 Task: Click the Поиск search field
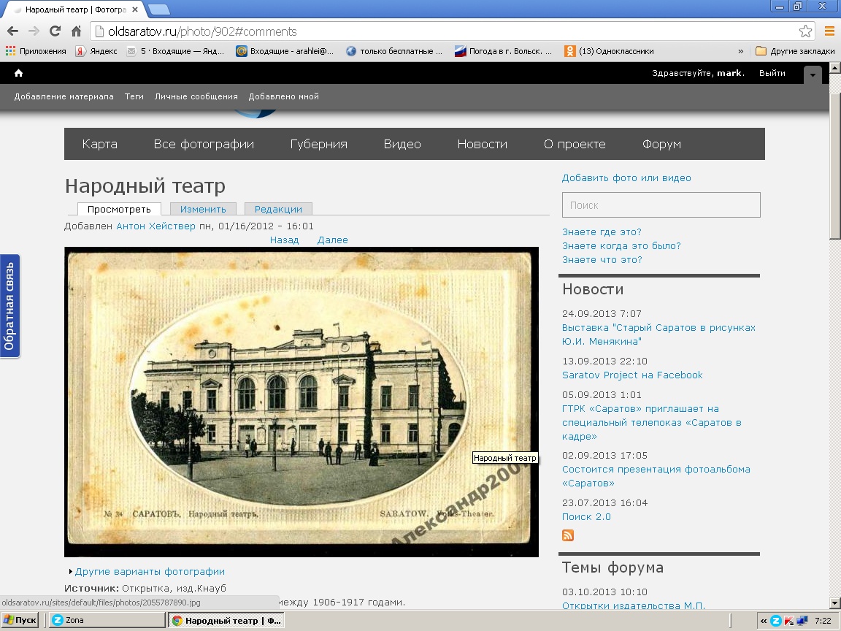(661, 205)
